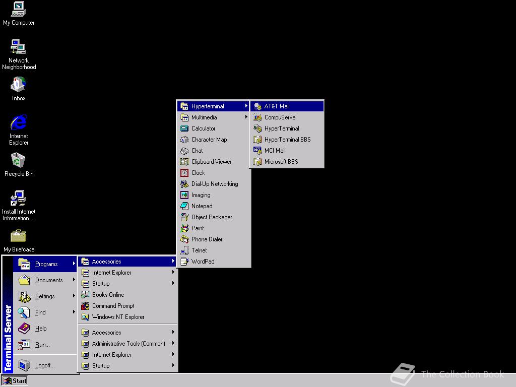516x387 pixels.
Task: Open the Inbox desktop icon
Action: coord(19,89)
